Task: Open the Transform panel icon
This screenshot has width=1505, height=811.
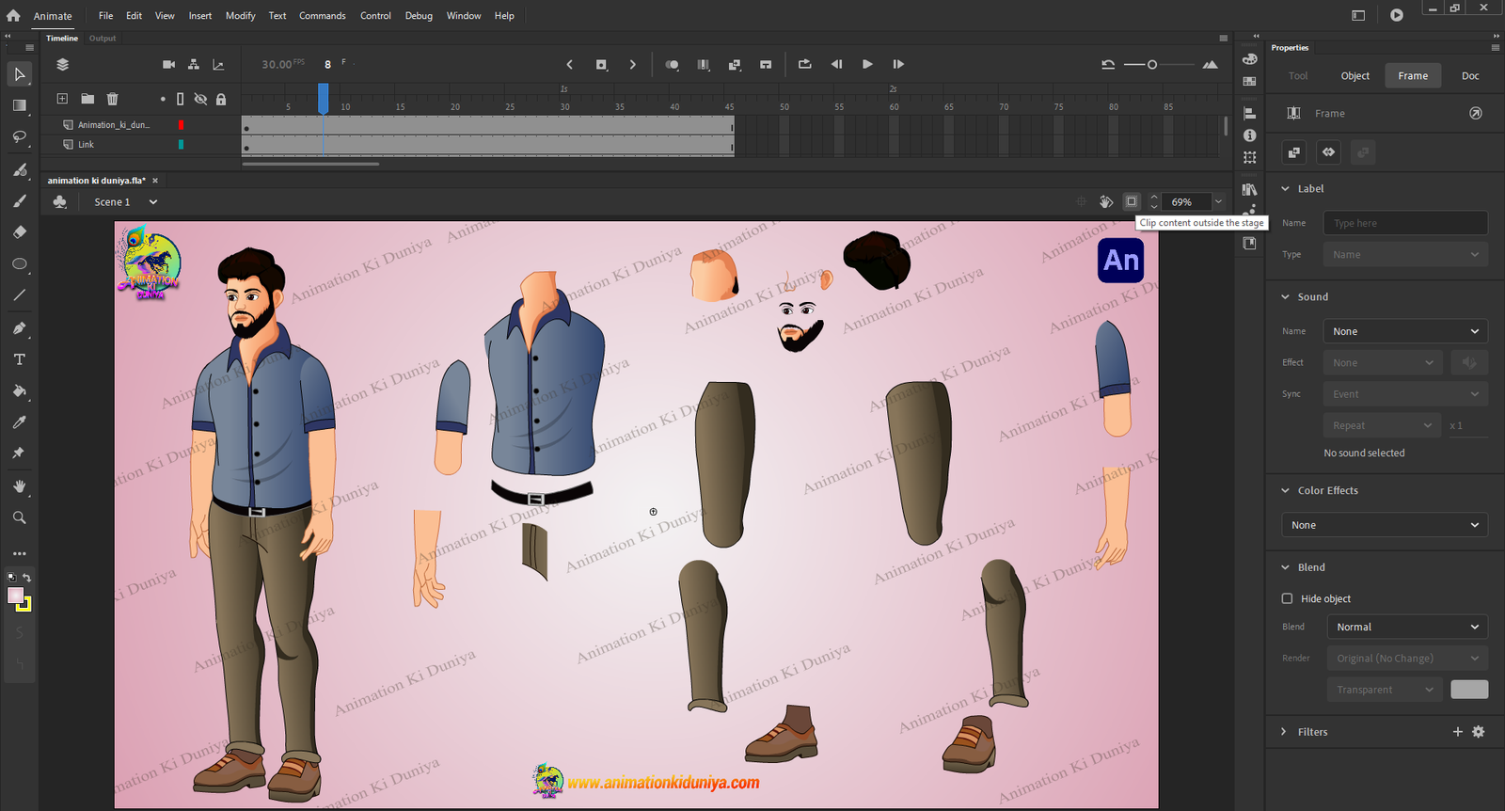Action: [x=1249, y=158]
